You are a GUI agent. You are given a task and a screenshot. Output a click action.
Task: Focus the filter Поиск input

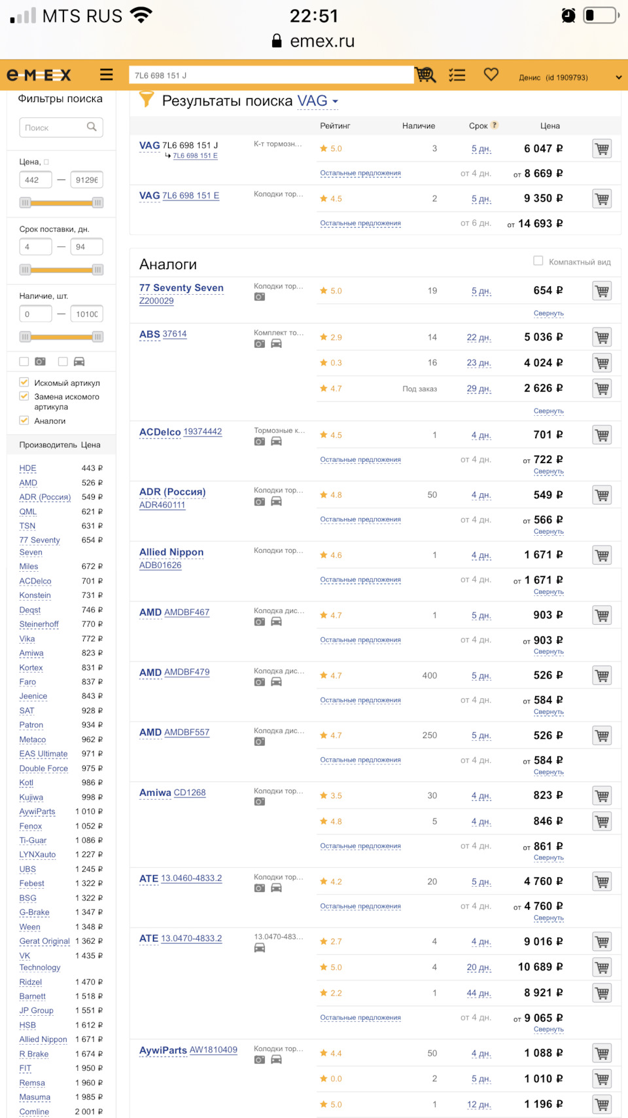[x=61, y=127]
